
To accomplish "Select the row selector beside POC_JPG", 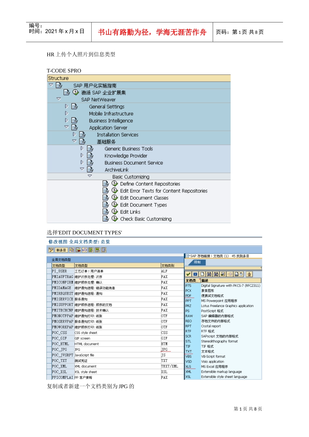I will coord(49,350).
